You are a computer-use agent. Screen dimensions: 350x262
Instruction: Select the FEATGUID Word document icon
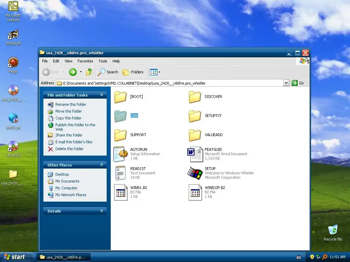195,154
